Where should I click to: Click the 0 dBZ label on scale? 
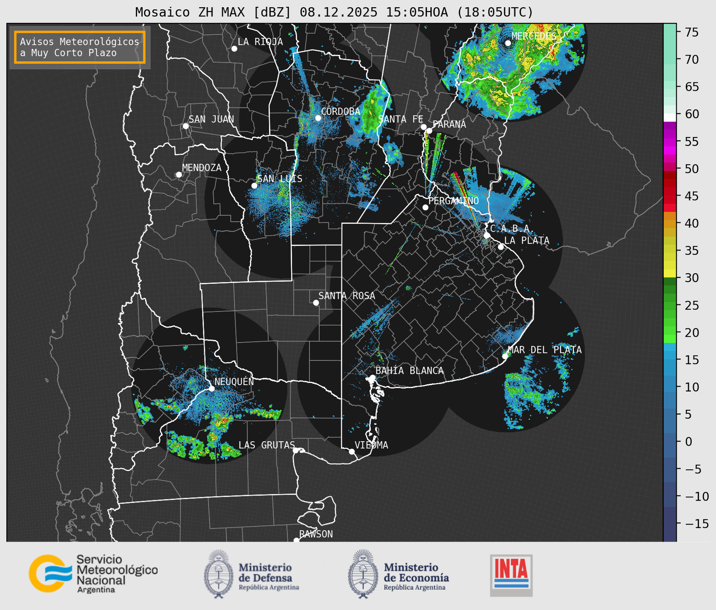coord(688,442)
